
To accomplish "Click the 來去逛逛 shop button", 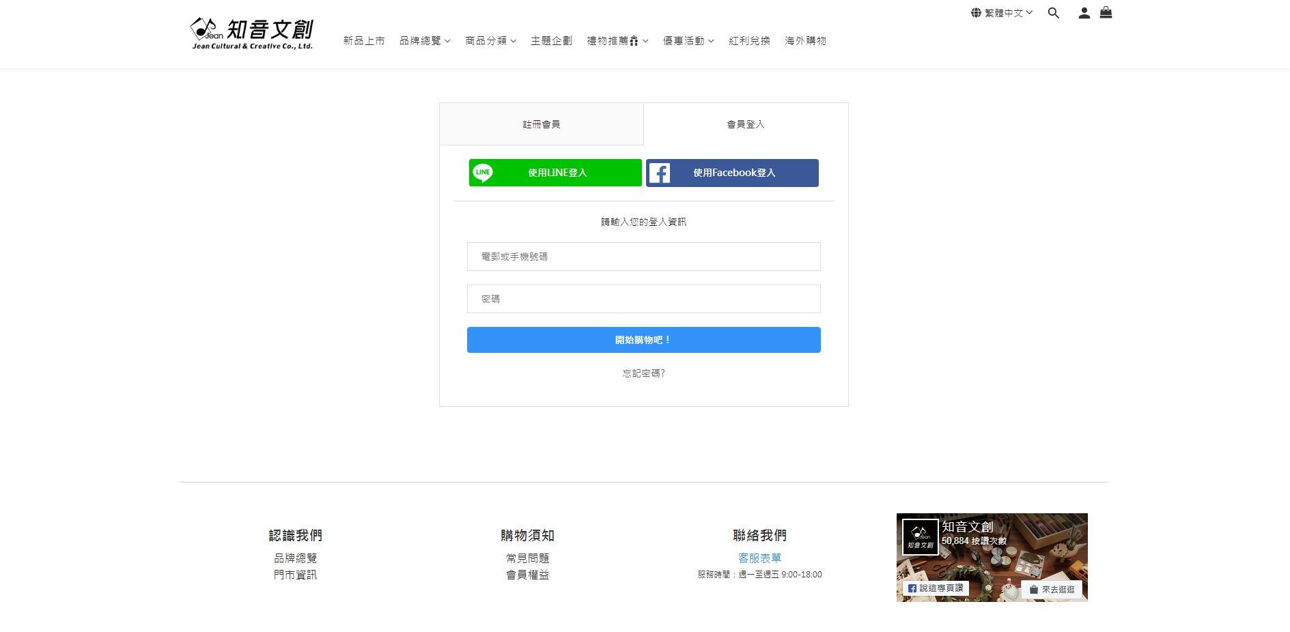I will [x=1052, y=589].
